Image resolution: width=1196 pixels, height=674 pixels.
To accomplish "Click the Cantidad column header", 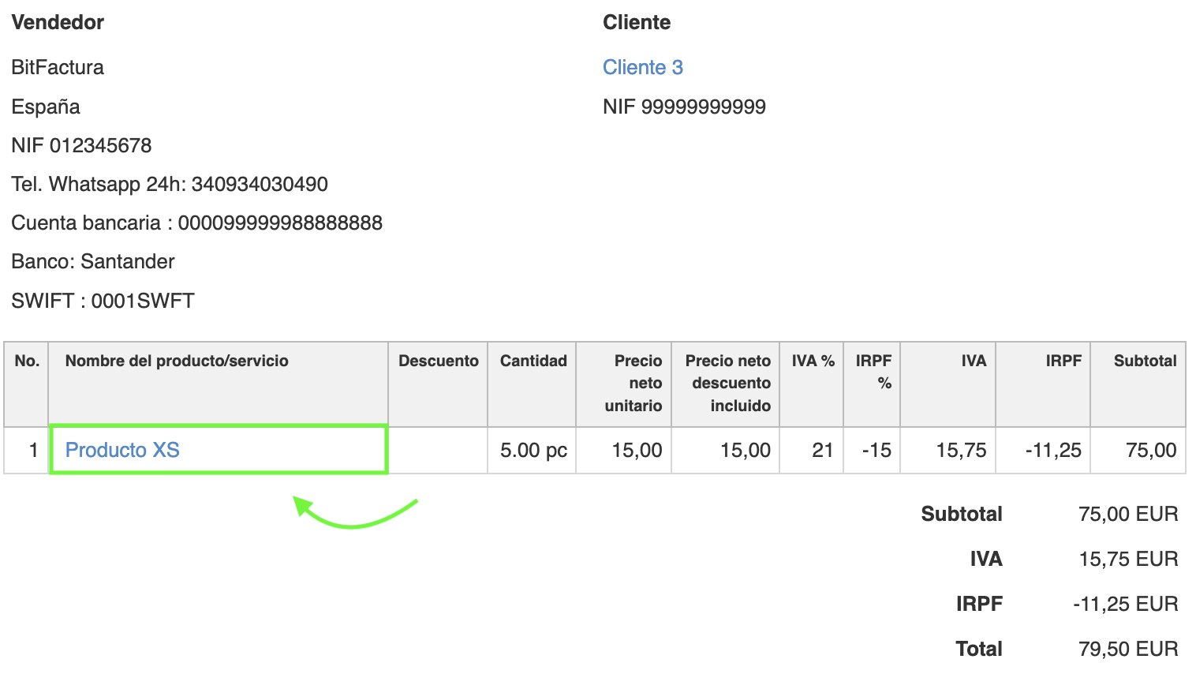I will tap(533, 361).
